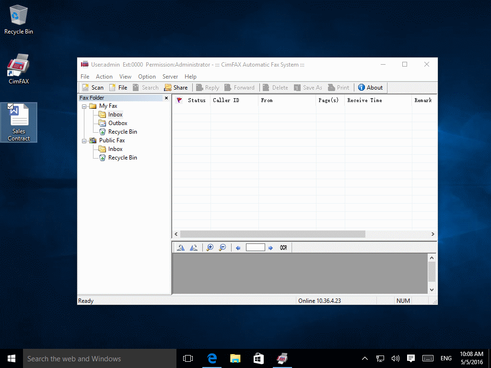Viewport: 491px width, 368px height.
Task: Click the preview pane scroll up arrow
Action: (x=432, y=258)
